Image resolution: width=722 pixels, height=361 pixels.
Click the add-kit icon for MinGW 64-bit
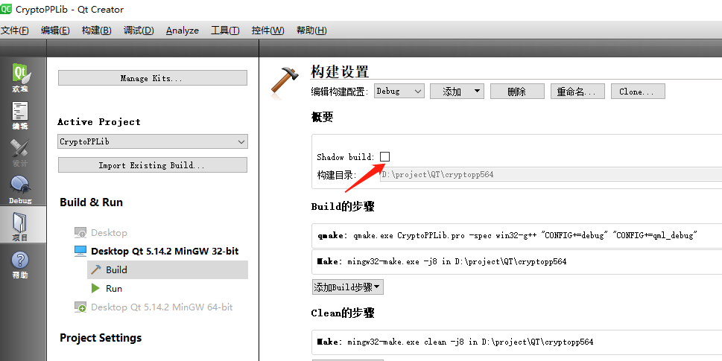(x=80, y=307)
